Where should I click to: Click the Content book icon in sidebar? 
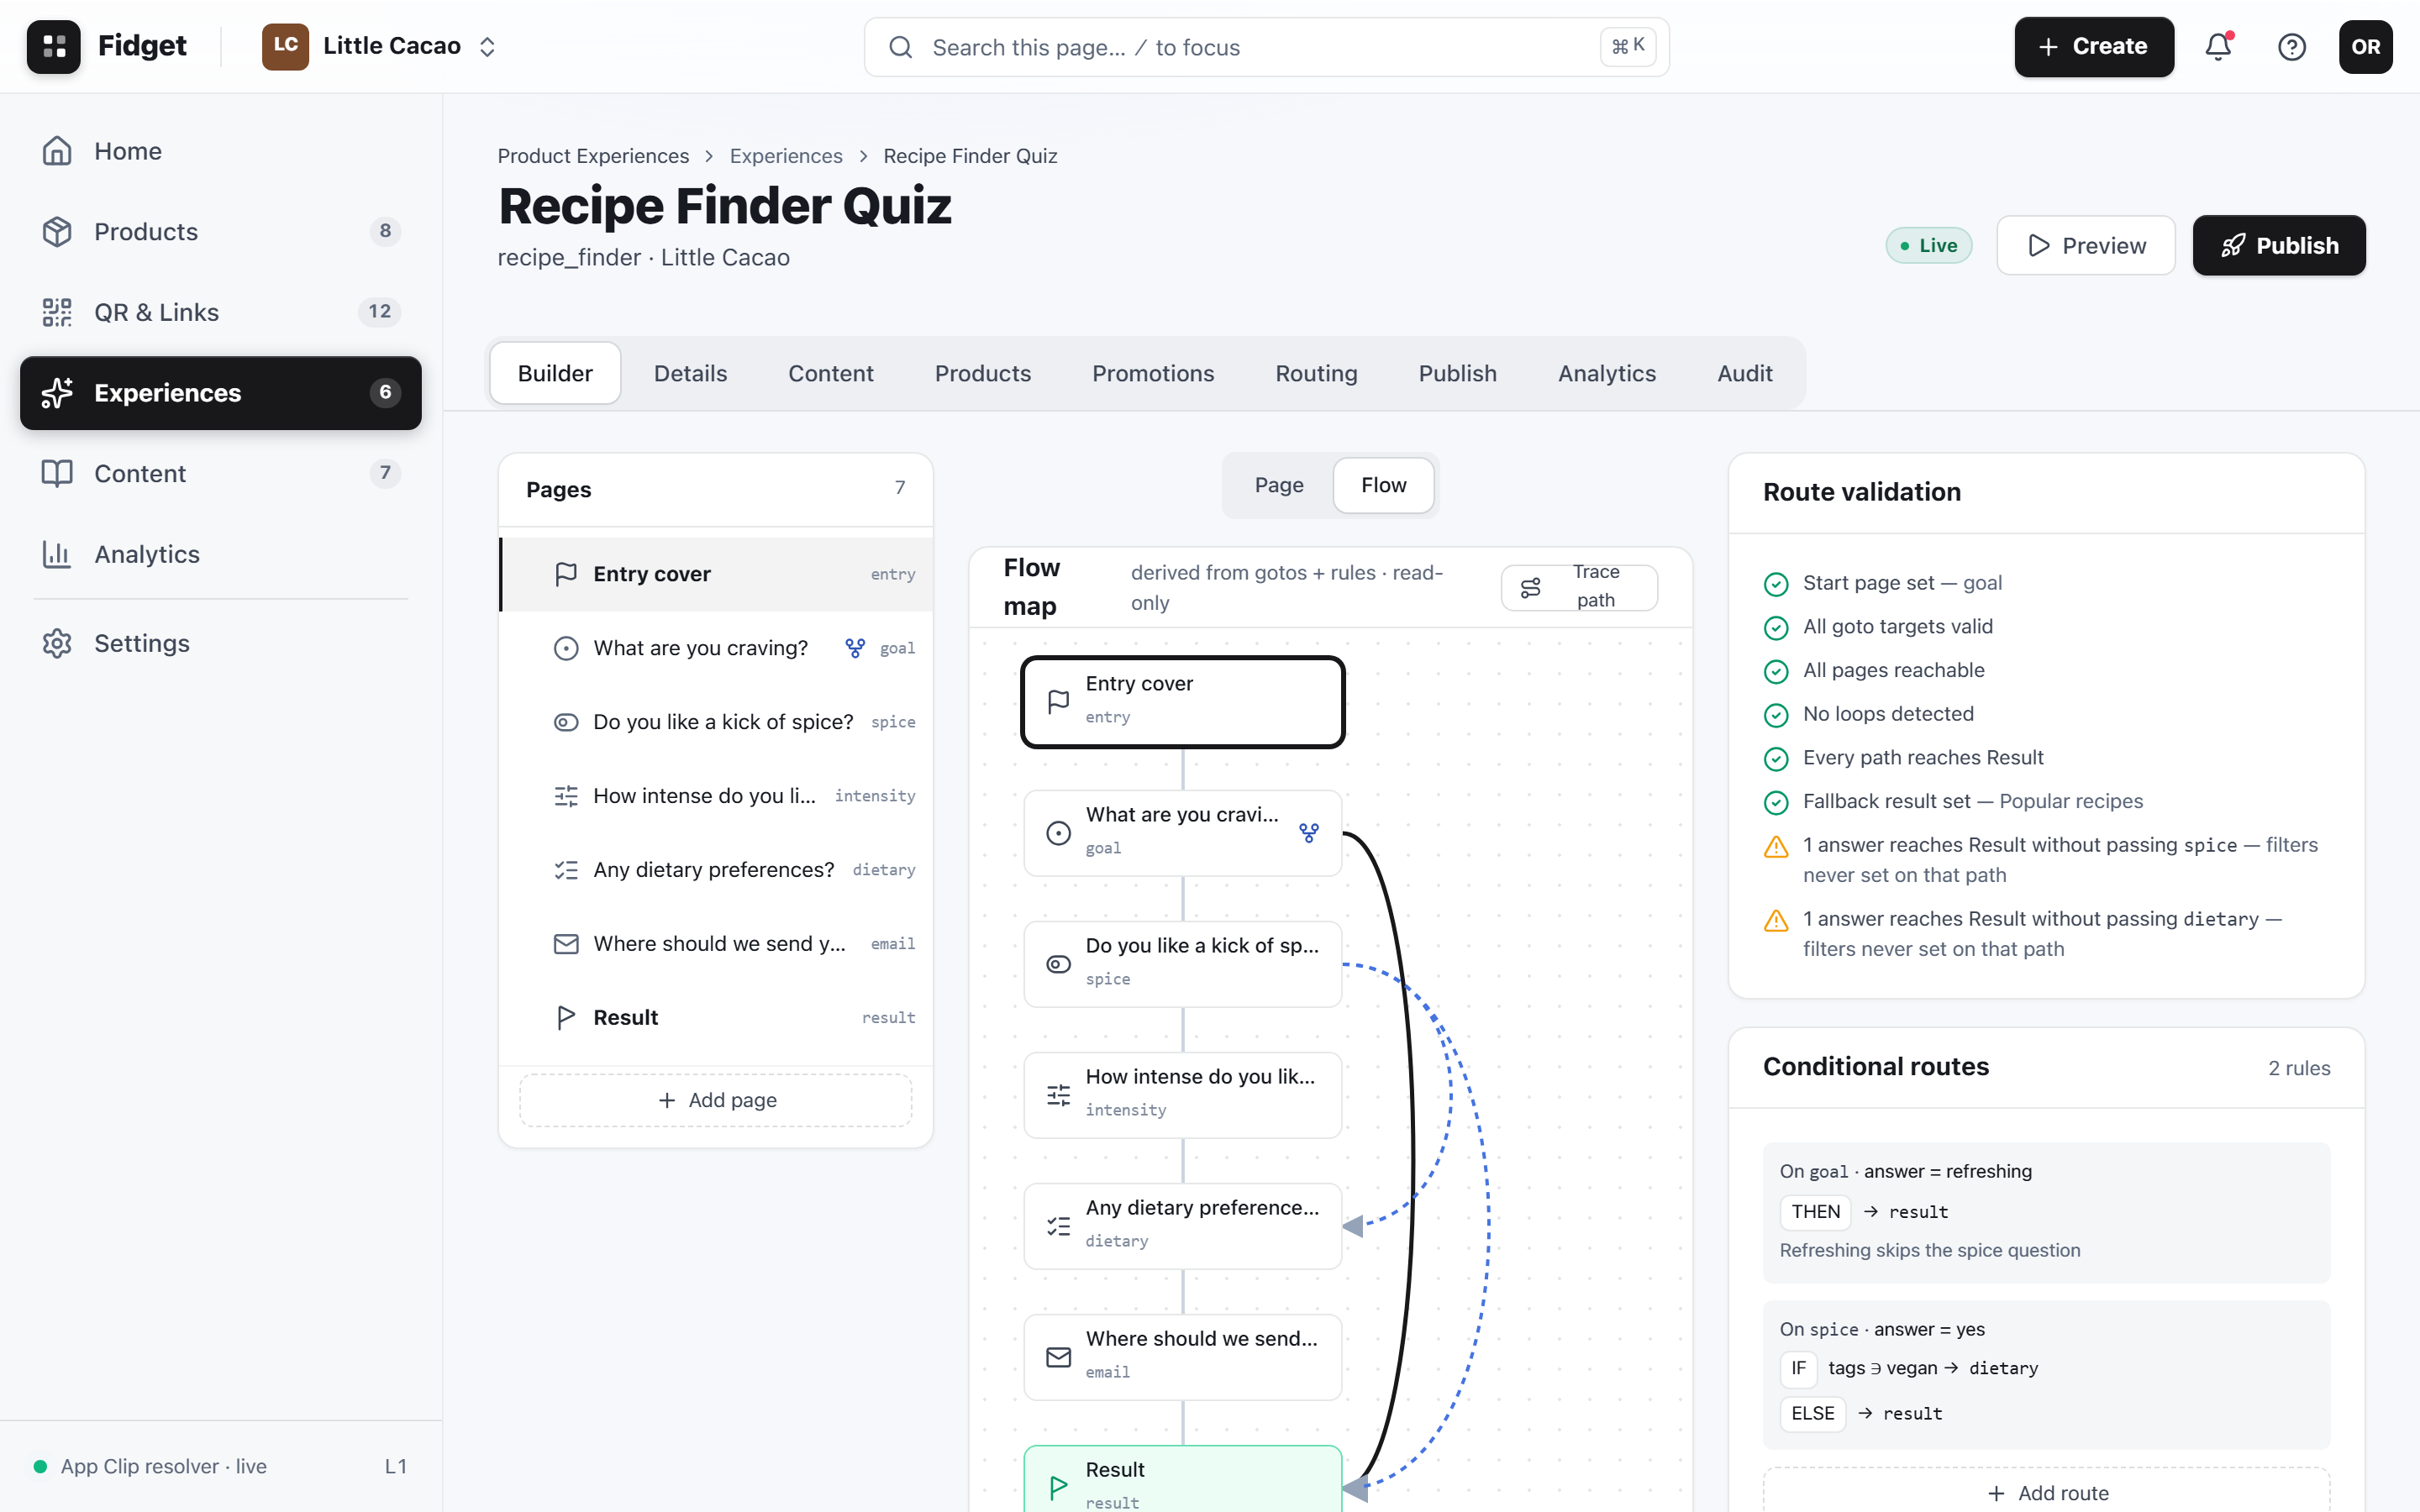(57, 473)
